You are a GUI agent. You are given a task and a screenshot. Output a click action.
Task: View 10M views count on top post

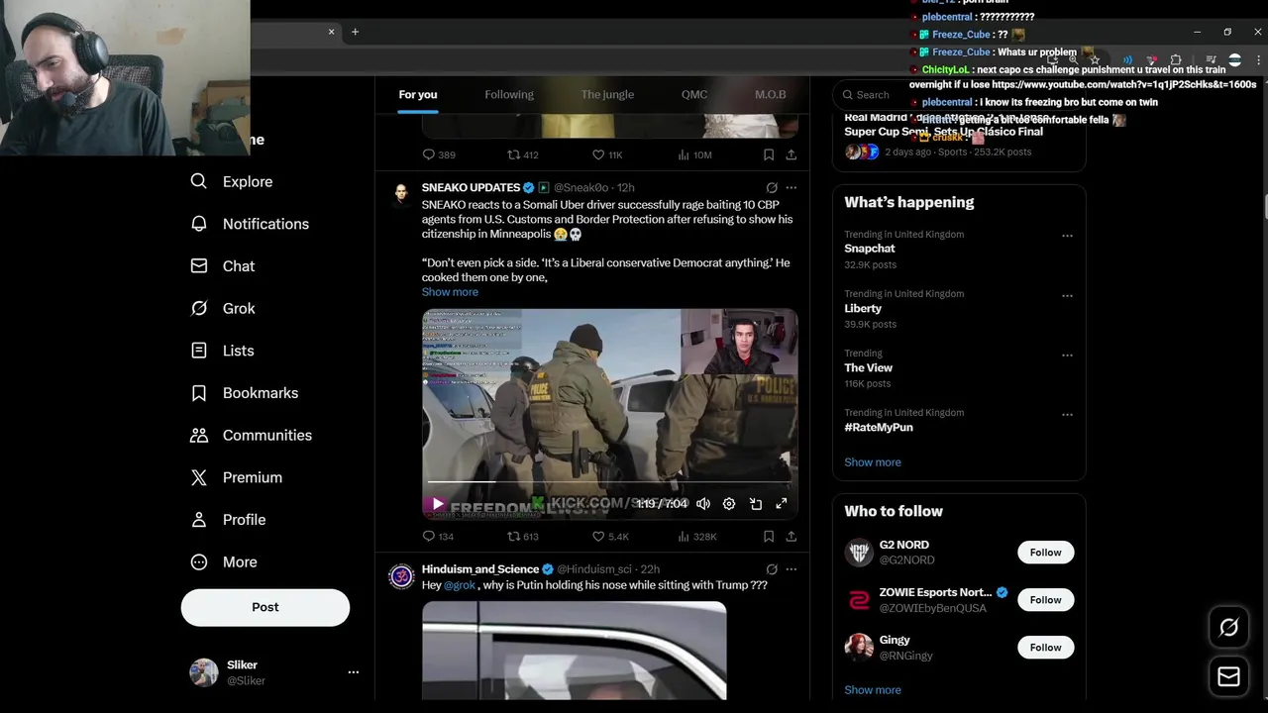695,154
